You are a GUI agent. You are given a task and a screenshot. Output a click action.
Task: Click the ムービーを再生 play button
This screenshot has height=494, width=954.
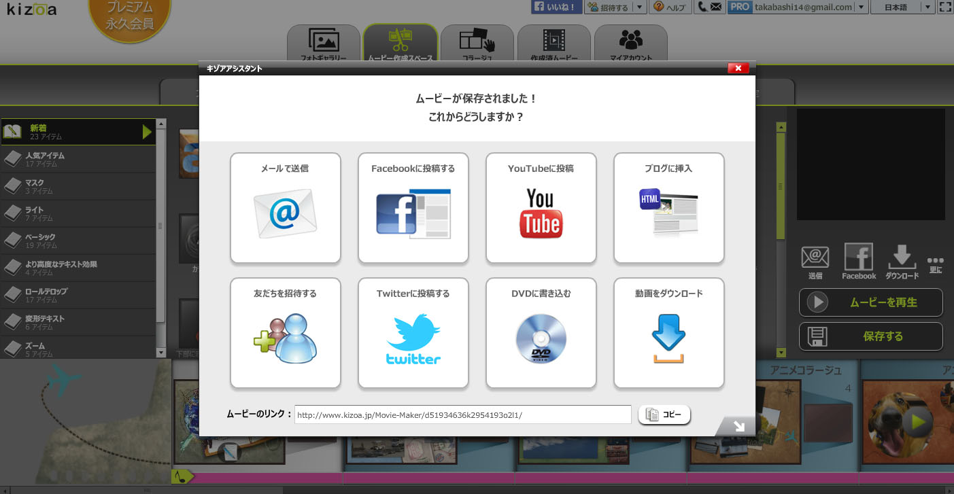pos(870,302)
